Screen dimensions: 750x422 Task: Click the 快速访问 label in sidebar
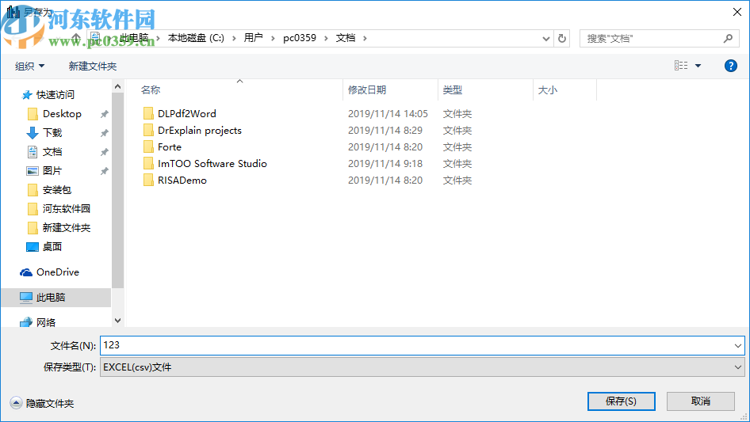(55, 95)
